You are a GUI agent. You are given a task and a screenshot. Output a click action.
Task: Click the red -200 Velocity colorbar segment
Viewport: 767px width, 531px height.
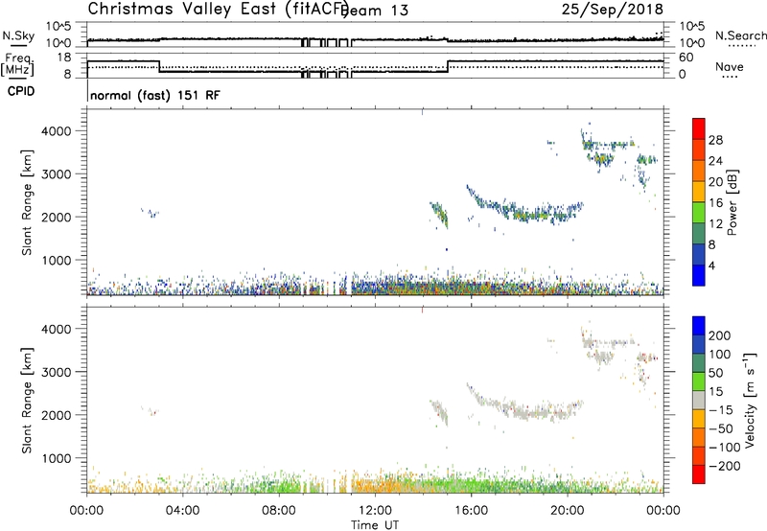coord(699,474)
